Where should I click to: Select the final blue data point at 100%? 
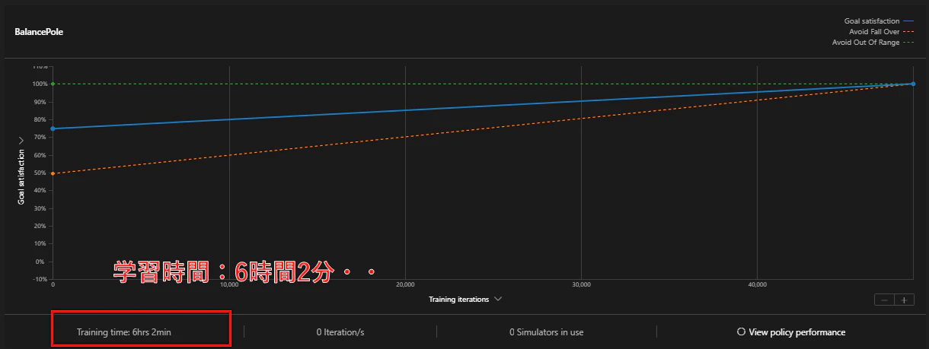(913, 84)
